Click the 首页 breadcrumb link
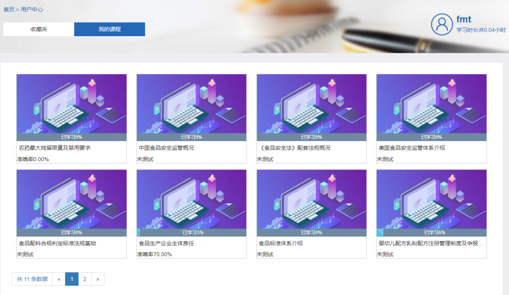The image size is (509, 295). coord(9,9)
